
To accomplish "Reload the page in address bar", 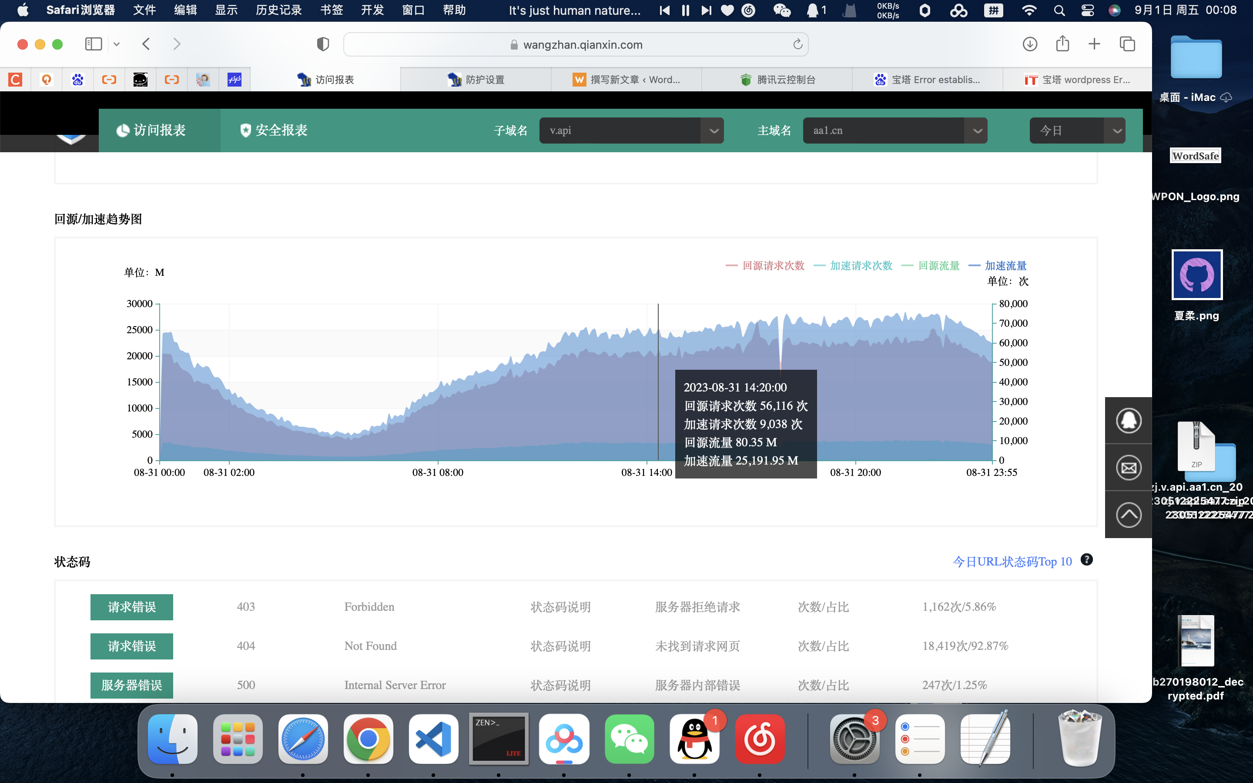I will tap(797, 44).
